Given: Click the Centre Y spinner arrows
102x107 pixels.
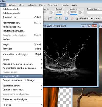Looking at the screenshot, I should pos(79,13).
